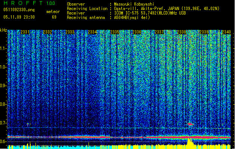Click the 2332 time marker
Viewport: 235px width, 149px height.
(47, 32)
